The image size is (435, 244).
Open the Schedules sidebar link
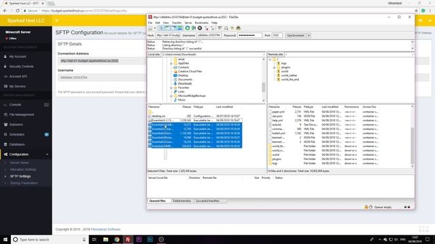point(17,134)
